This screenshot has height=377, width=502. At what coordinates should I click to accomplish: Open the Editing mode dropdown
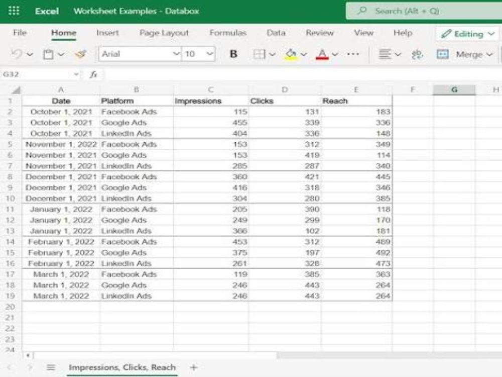click(491, 34)
